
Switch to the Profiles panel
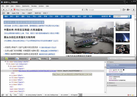pyautogui.click(x=42, y=59)
